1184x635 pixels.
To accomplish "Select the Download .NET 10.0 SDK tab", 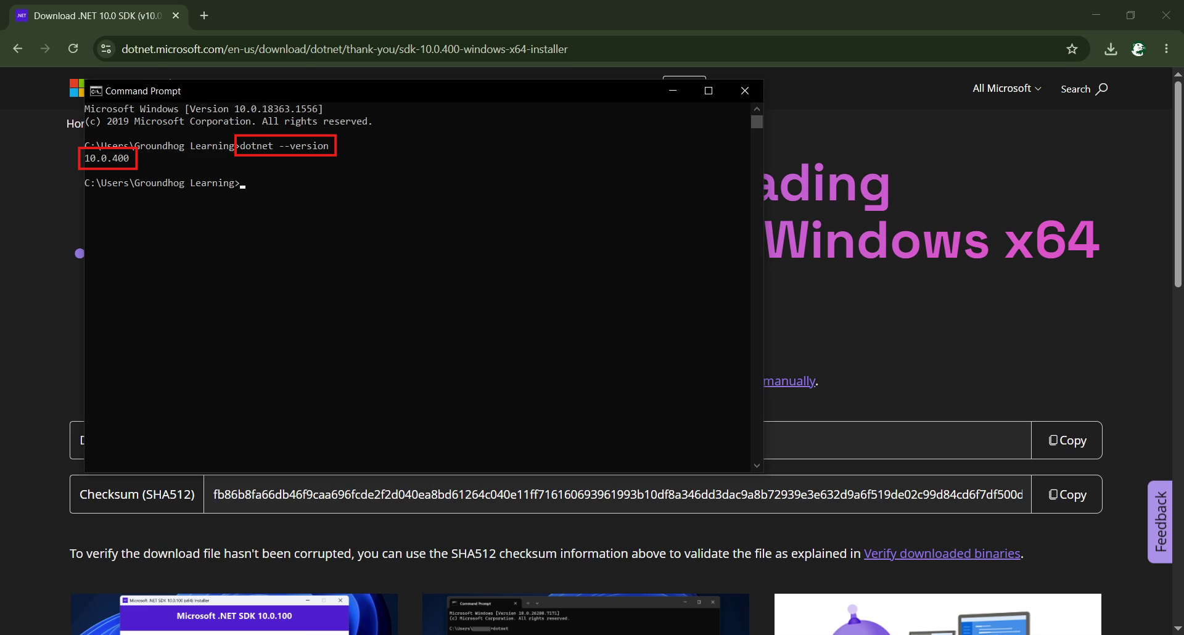I will click(x=97, y=15).
